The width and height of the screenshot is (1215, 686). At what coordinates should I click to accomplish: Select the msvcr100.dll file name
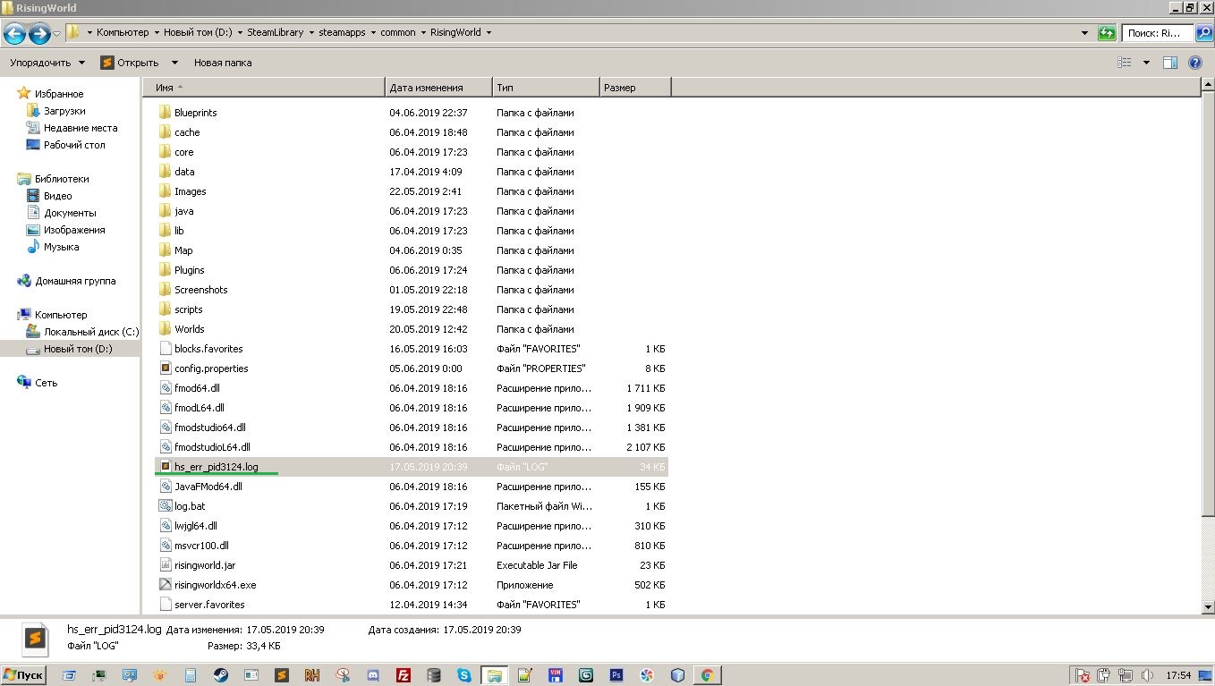click(x=201, y=546)
